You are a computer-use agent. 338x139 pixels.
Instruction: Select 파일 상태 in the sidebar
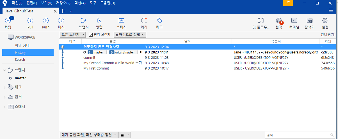point(22,45)
